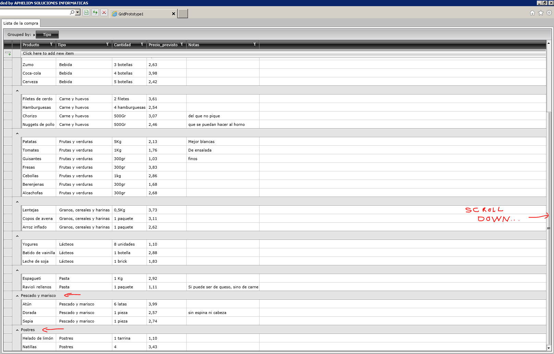
Task: Stop loading with the red X icon
Action: pos(104,12)
